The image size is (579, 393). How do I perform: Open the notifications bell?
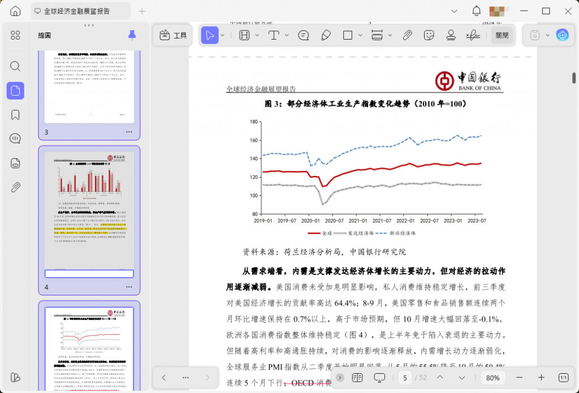[476, 11]
